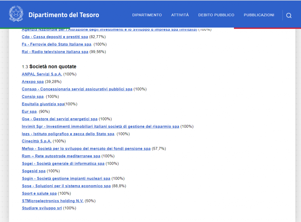Open Invimit Sgr investimenti immobiliari link
301x222 pixels.
click(x=101, y=127)
